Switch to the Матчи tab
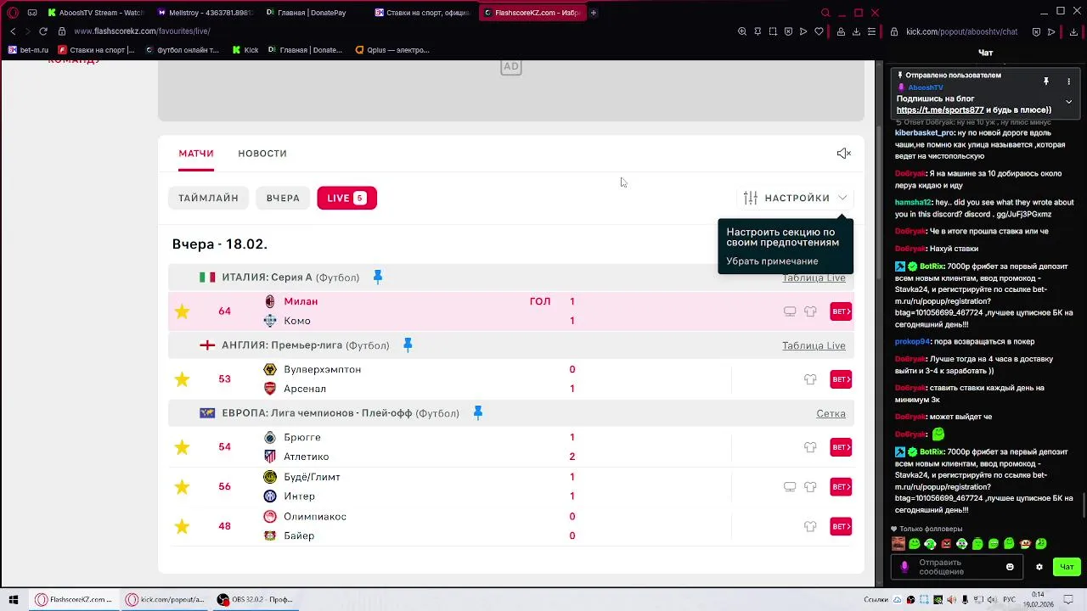Image resolution: width=1087 pixels, height=611 pixels. pyautogui.click(x=196, y=154)
